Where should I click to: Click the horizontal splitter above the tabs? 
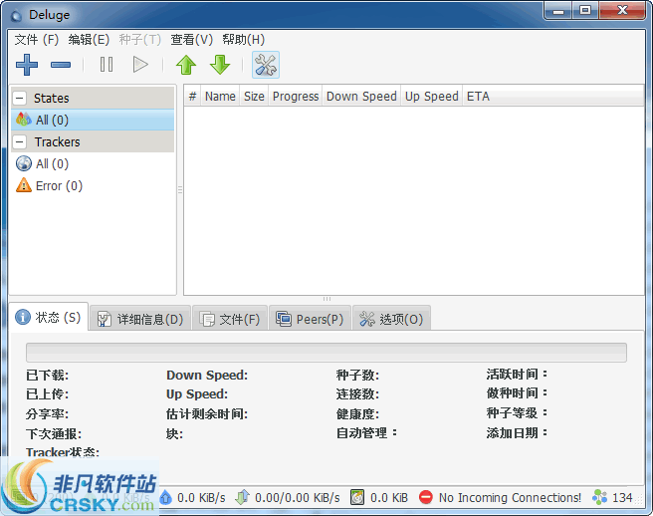click(x=326, y=299)
